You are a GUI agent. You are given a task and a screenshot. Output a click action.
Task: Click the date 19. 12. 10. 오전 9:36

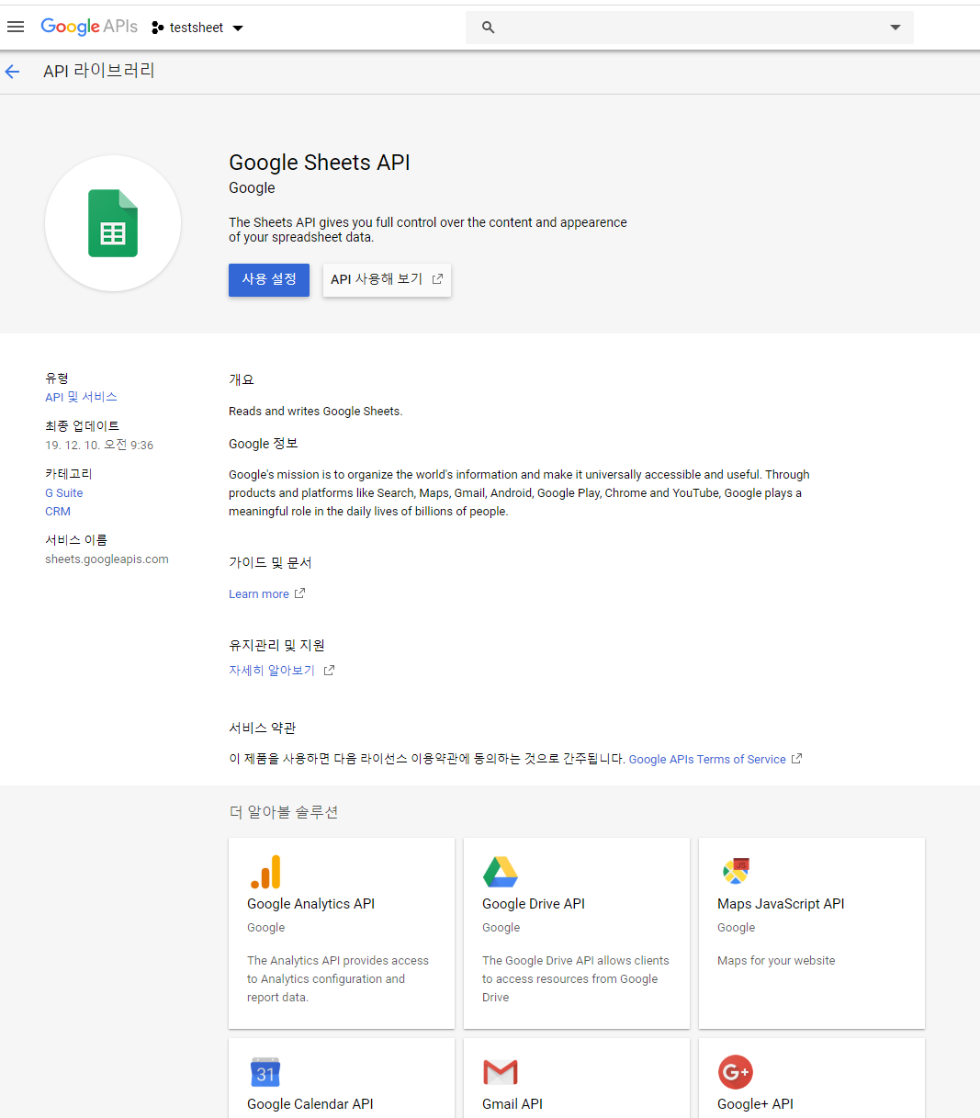(x=99, y=445)
